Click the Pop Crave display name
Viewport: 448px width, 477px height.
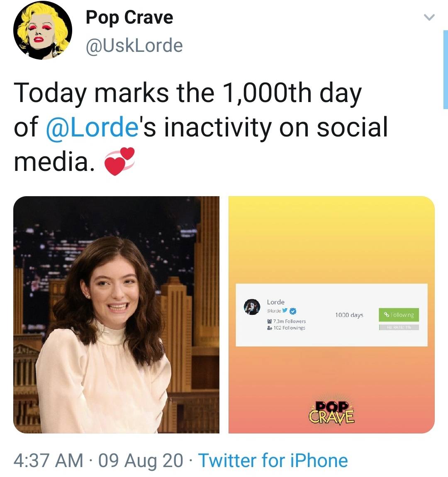pos(129,17)
